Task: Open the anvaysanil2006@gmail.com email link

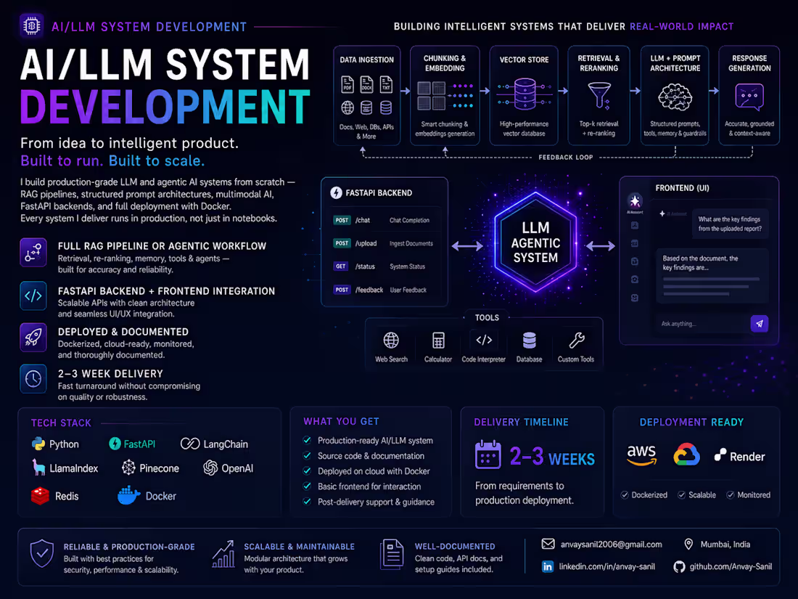Action: pos(612,545)
